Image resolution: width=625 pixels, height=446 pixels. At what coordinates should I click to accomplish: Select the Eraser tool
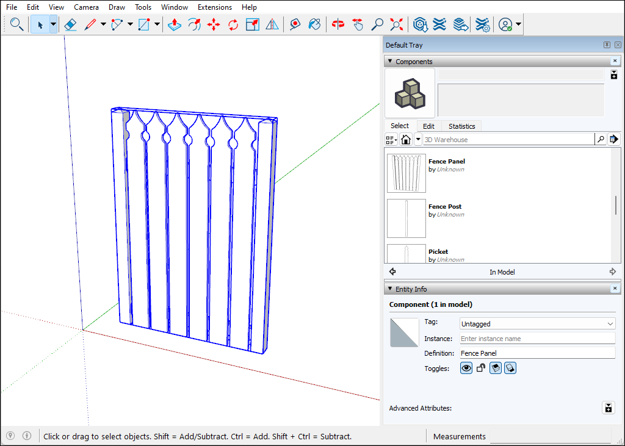coord(70,24)
